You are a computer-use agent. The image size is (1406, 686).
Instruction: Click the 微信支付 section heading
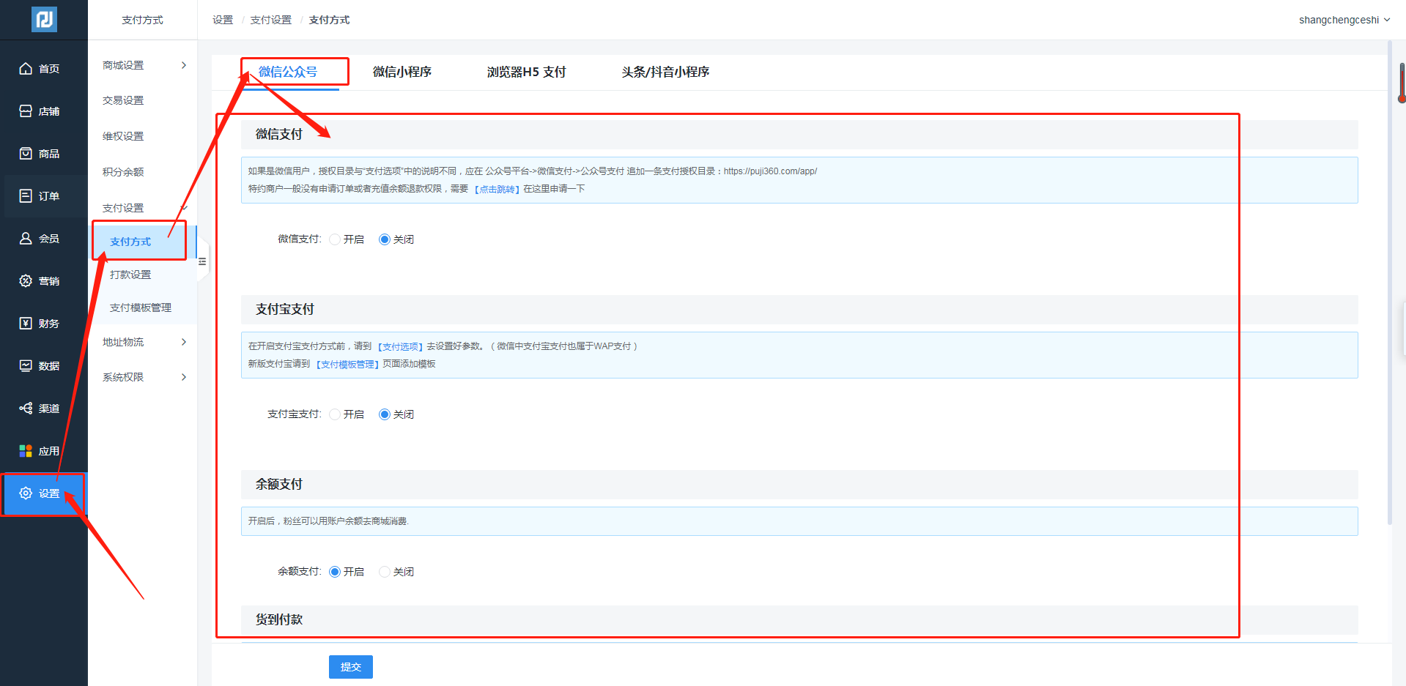click(279, 134)
